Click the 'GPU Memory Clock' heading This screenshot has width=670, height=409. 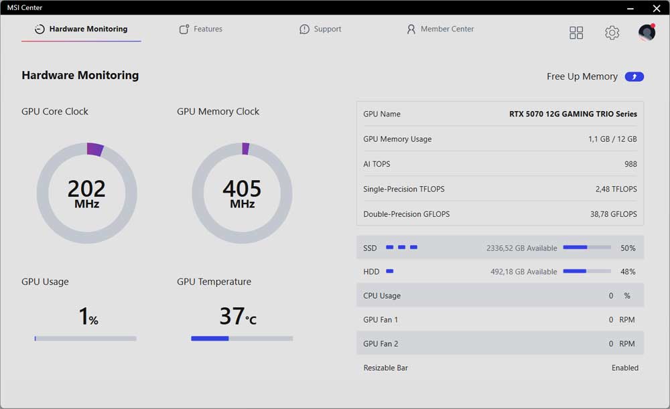pos(218,111)
